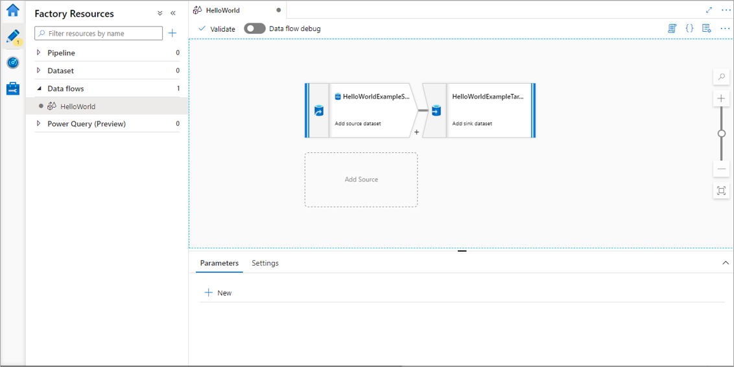Focus the Filter resources by name field

point(99,33)
